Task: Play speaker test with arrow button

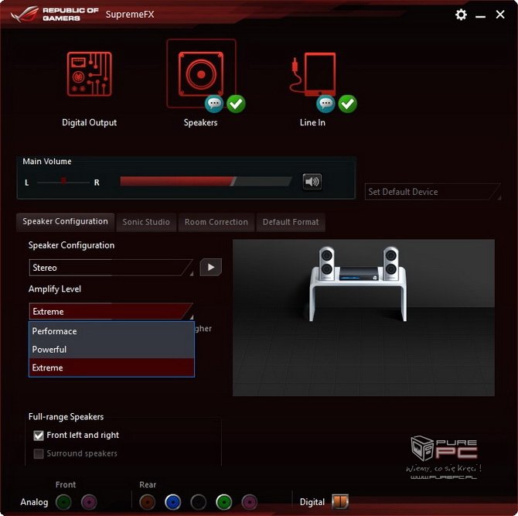Action: tap(211, 267)
